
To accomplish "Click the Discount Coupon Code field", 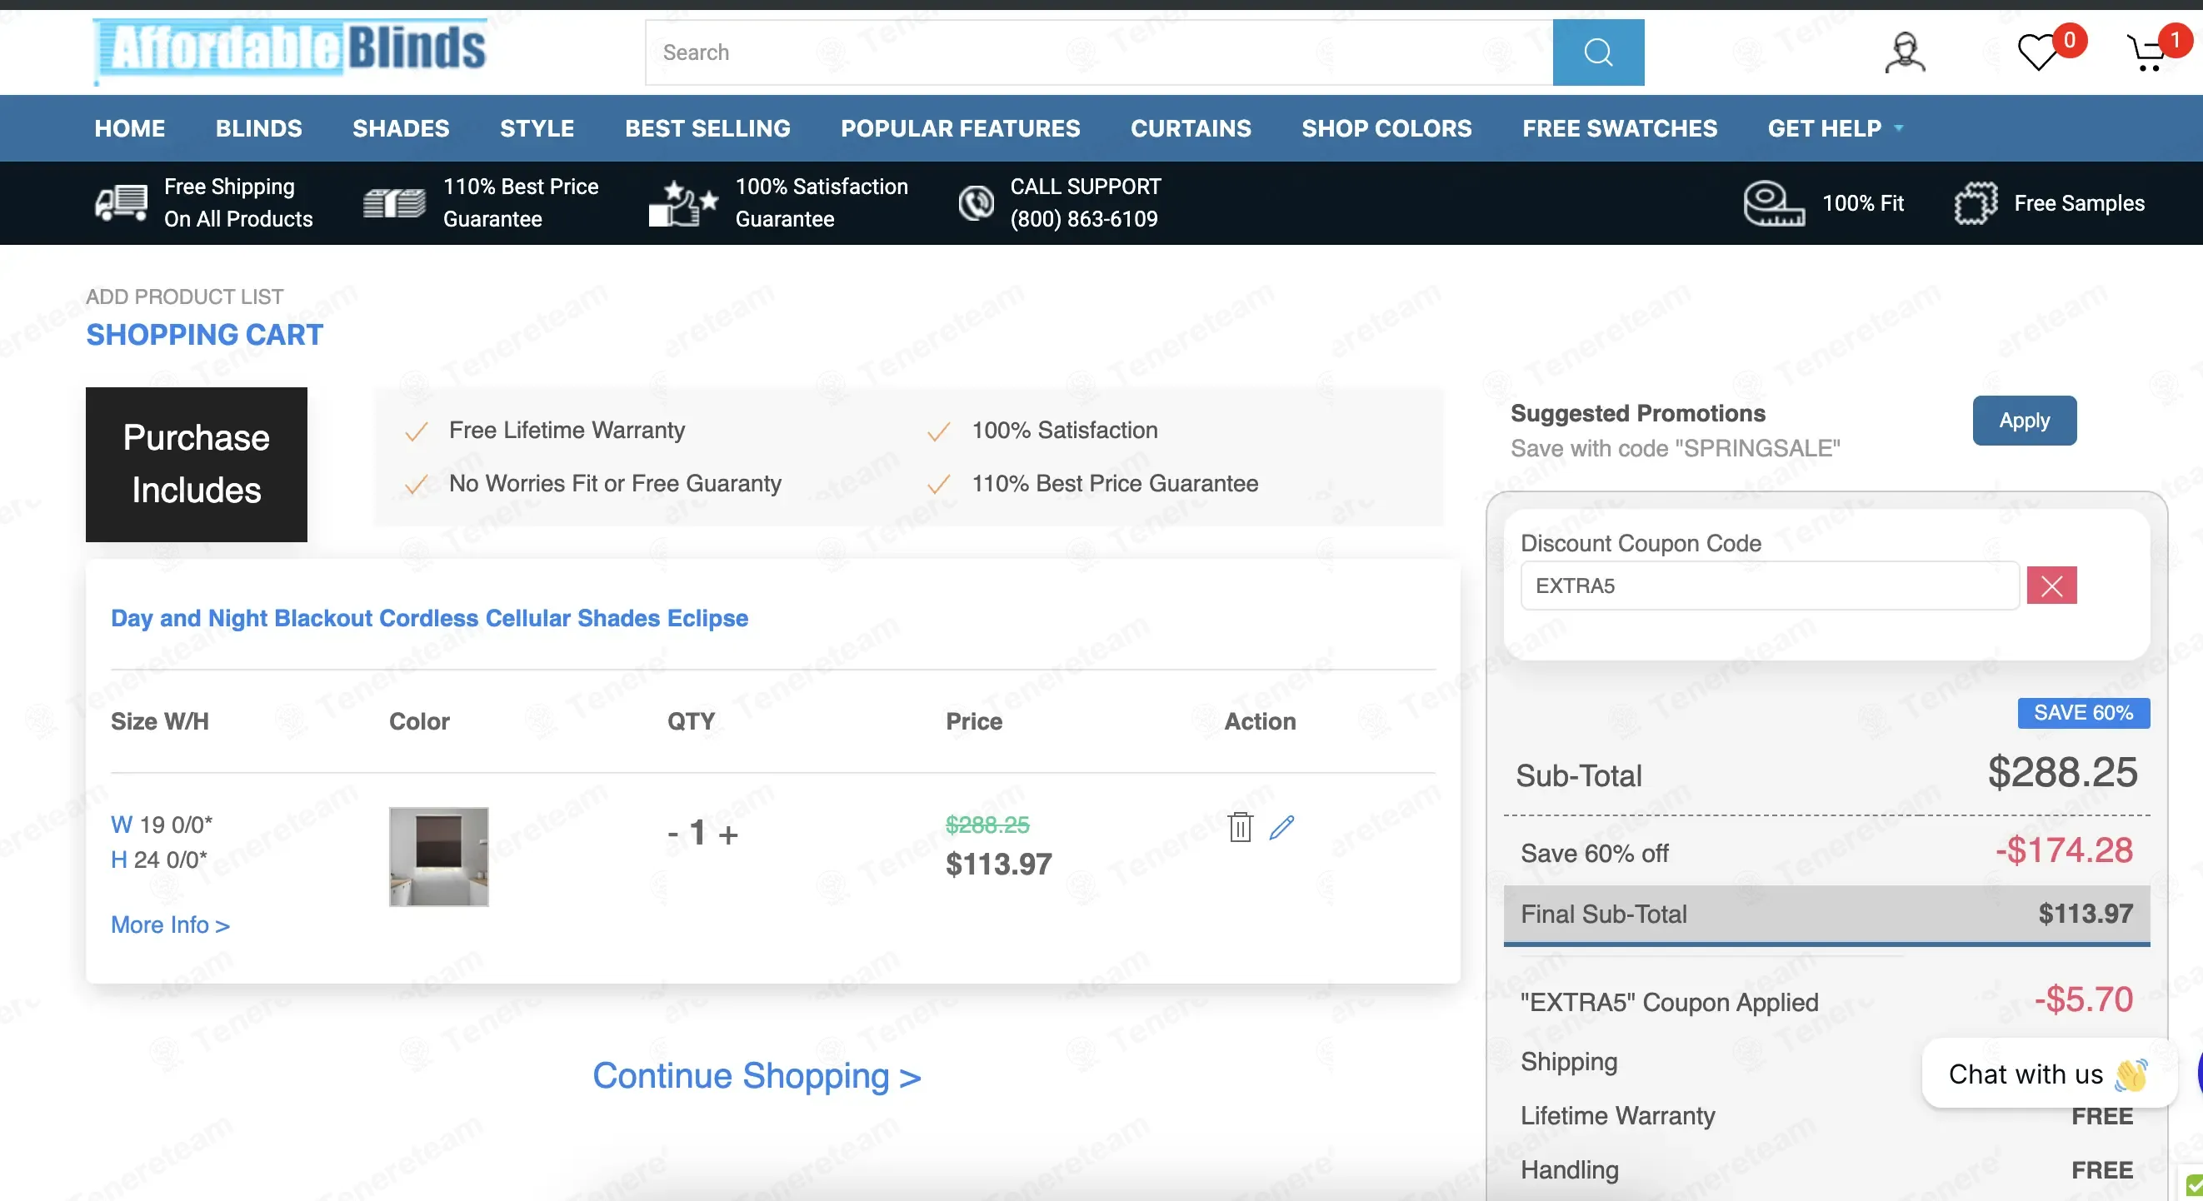I will [x=1770, y=586].
